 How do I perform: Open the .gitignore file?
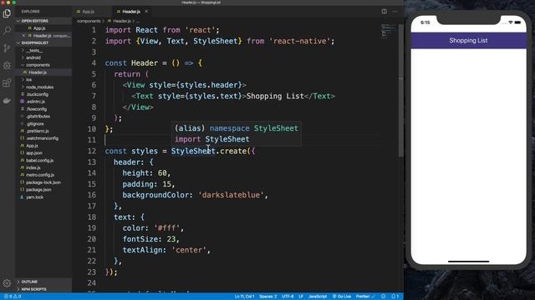(35, 124)
